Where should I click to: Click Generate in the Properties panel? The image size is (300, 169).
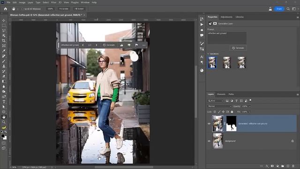238,48
